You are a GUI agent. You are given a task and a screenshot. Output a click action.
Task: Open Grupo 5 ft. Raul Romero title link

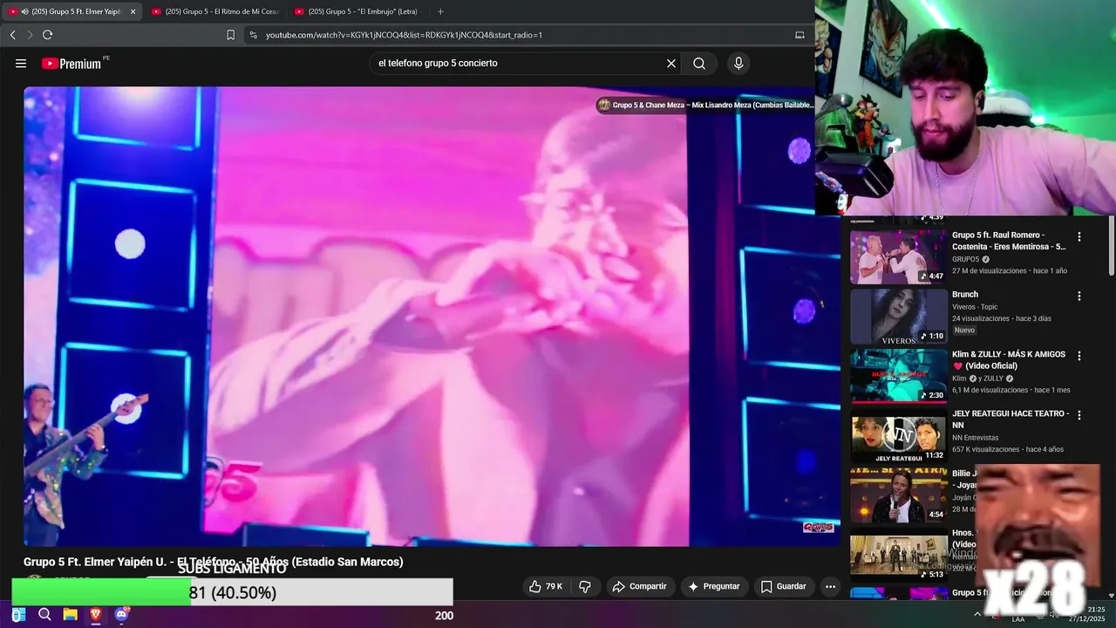pyautogui.click(x=1009, y=241)
